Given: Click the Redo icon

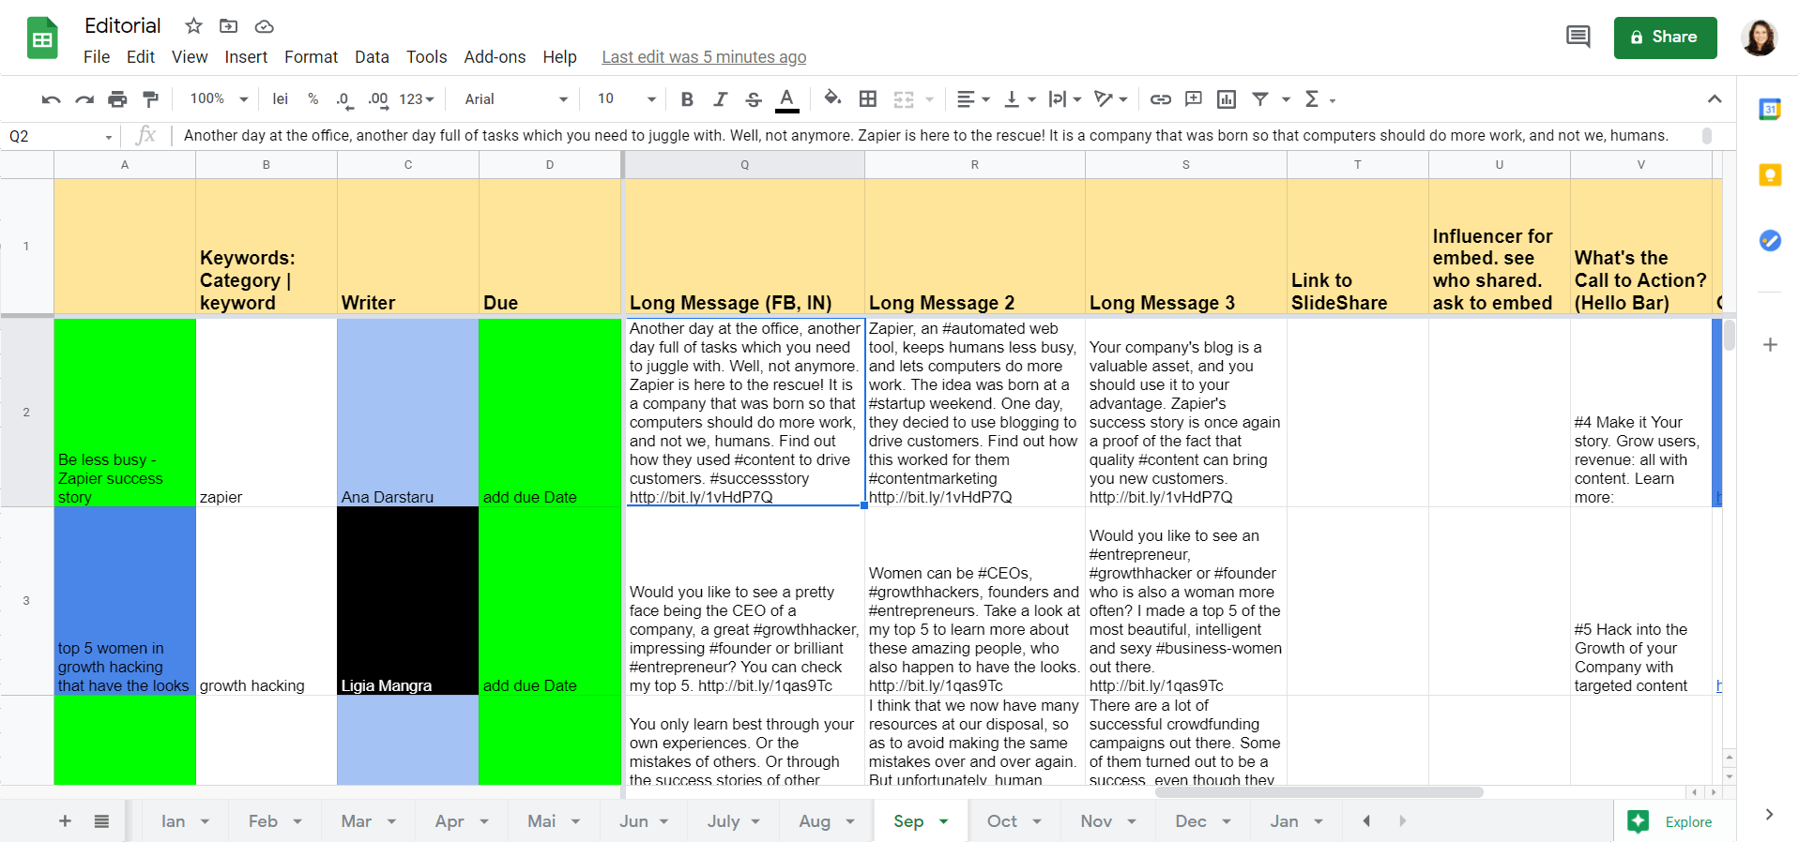Looking at the screenshot, I should pyautogui.click(x=84, y=99).
